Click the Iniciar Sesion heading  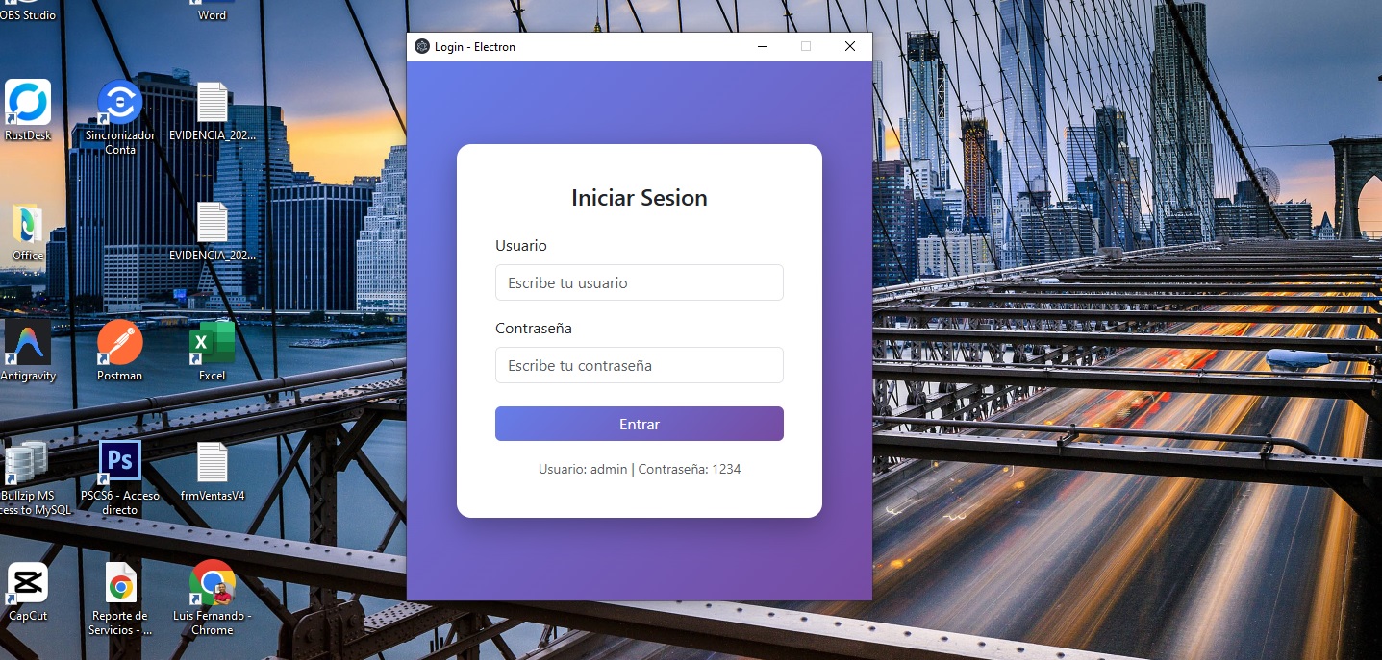(640, 198)
